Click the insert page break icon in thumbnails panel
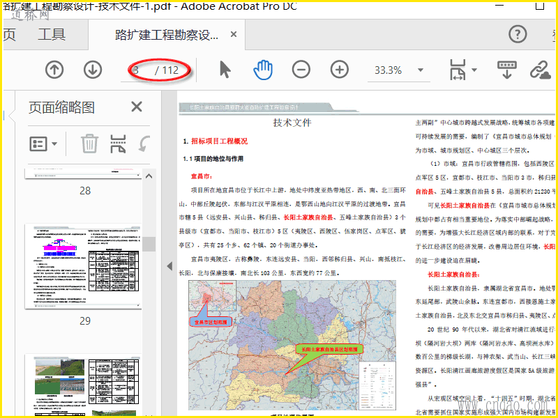 119,144
